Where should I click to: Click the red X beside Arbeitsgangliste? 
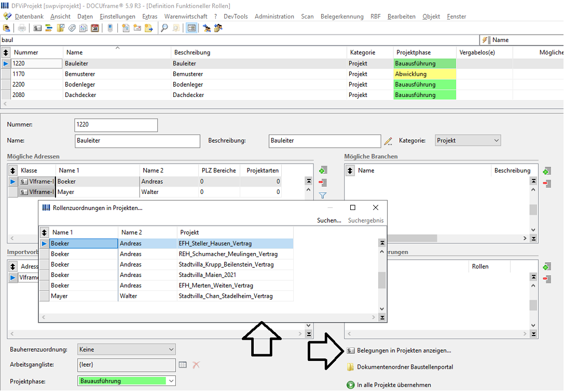point(196,365)
